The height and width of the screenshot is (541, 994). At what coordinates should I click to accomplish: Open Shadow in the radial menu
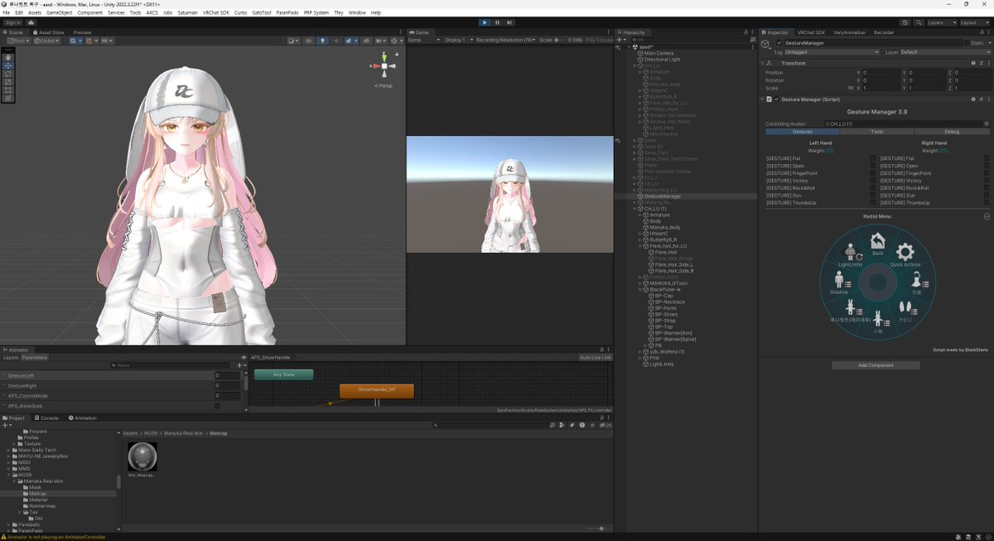pos(839,283)
